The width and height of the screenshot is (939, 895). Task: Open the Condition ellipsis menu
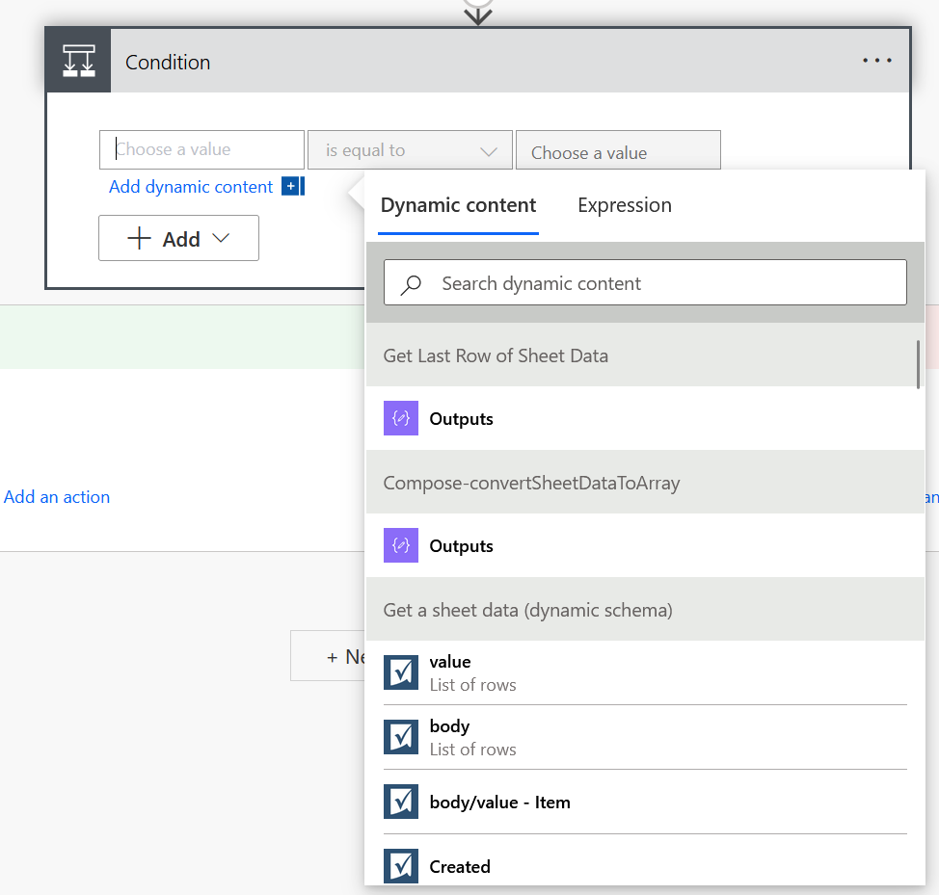pyautogui.click(x=877, y=61)
